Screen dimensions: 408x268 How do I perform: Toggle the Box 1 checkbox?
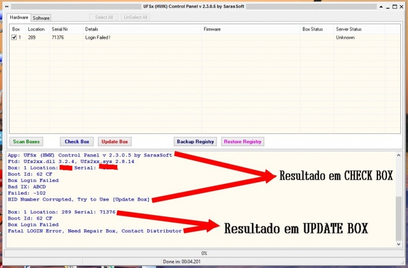(14, 37)
